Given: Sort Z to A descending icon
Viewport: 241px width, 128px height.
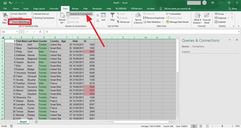Looking at the screenshot, I should pos(98,20).
